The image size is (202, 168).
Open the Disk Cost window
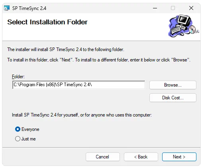point(173,98)
